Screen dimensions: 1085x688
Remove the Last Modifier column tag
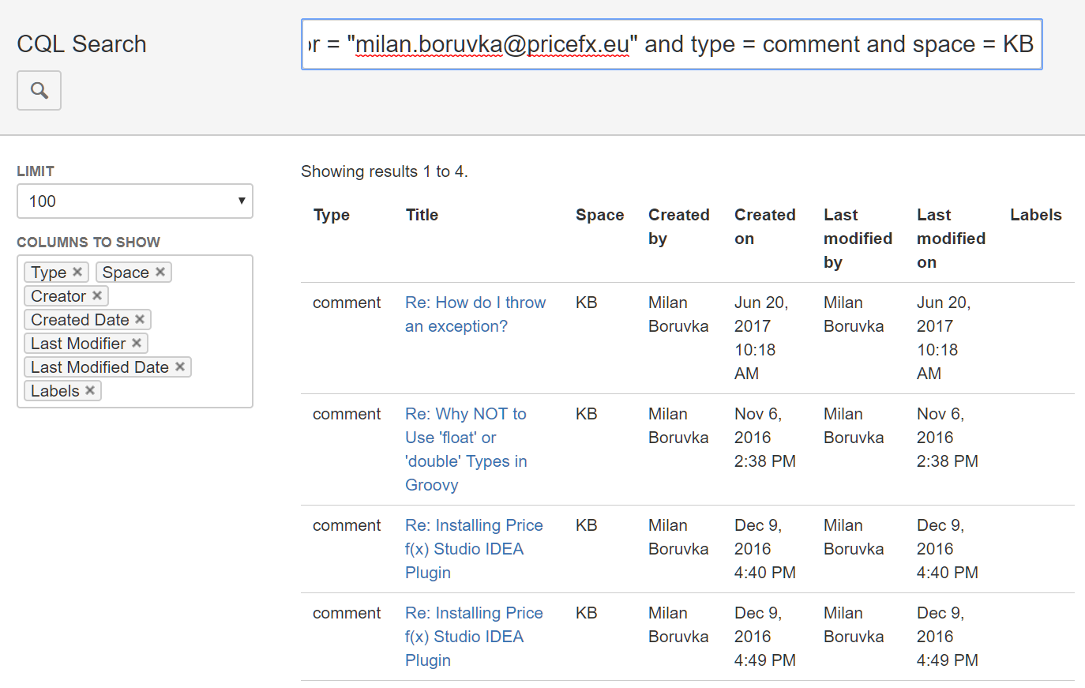[137, 343]
